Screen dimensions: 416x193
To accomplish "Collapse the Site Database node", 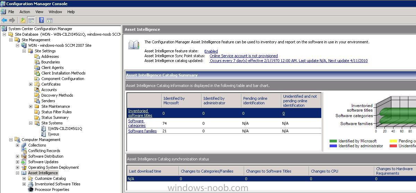I will click(x=4, y=34).
